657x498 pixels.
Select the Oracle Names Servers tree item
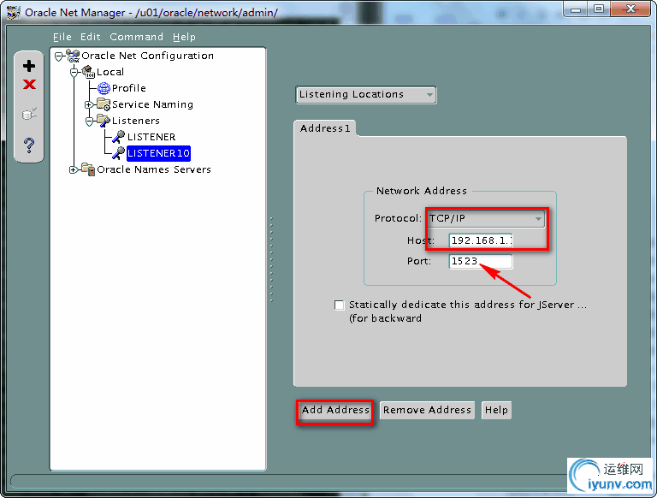[x=154, y=169]
